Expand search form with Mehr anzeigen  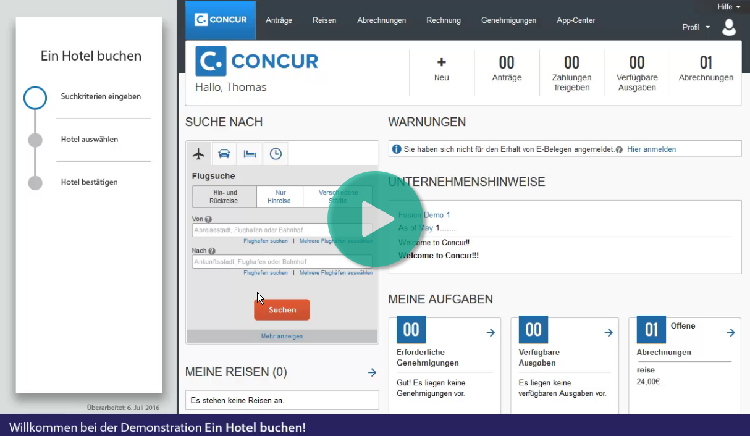[x=282, y=337]
